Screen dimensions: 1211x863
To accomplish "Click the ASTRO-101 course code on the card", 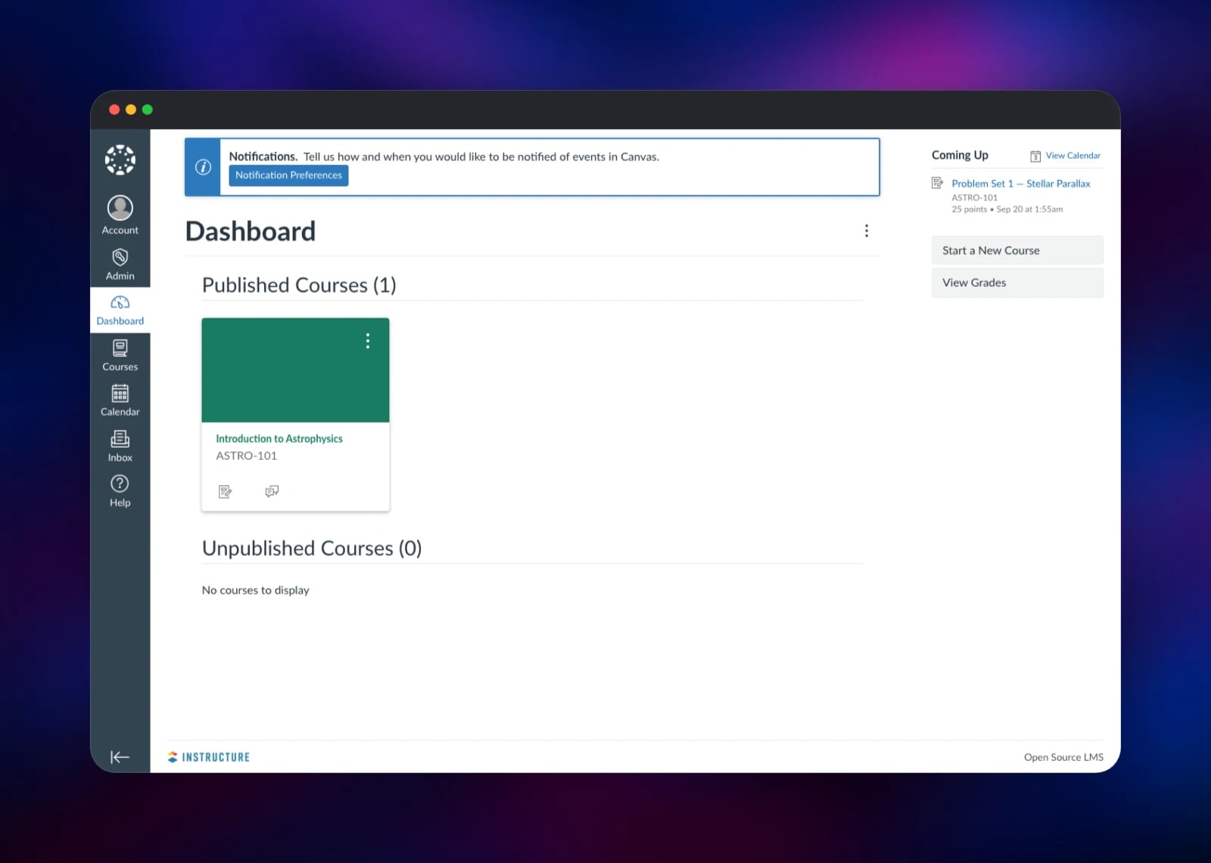I will point(247,456).
